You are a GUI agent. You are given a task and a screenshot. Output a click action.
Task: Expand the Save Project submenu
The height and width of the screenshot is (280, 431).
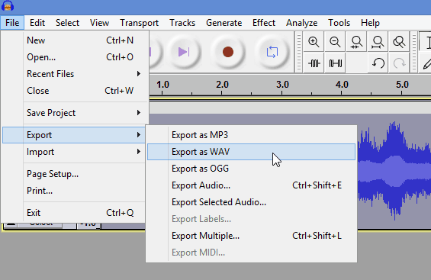[74, 113]
